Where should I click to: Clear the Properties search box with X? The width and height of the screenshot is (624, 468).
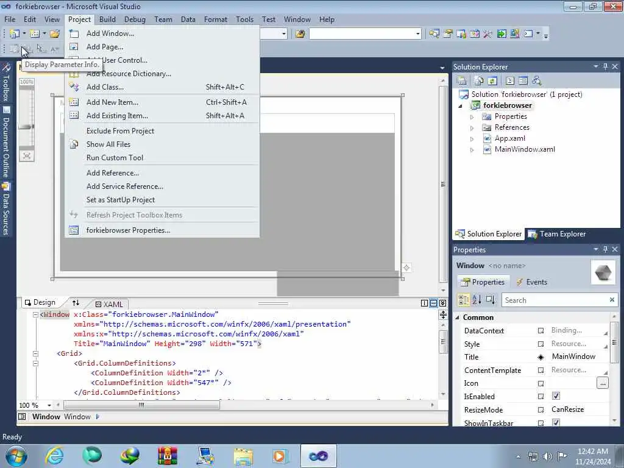pyautogui.click(x=612, y=300)
